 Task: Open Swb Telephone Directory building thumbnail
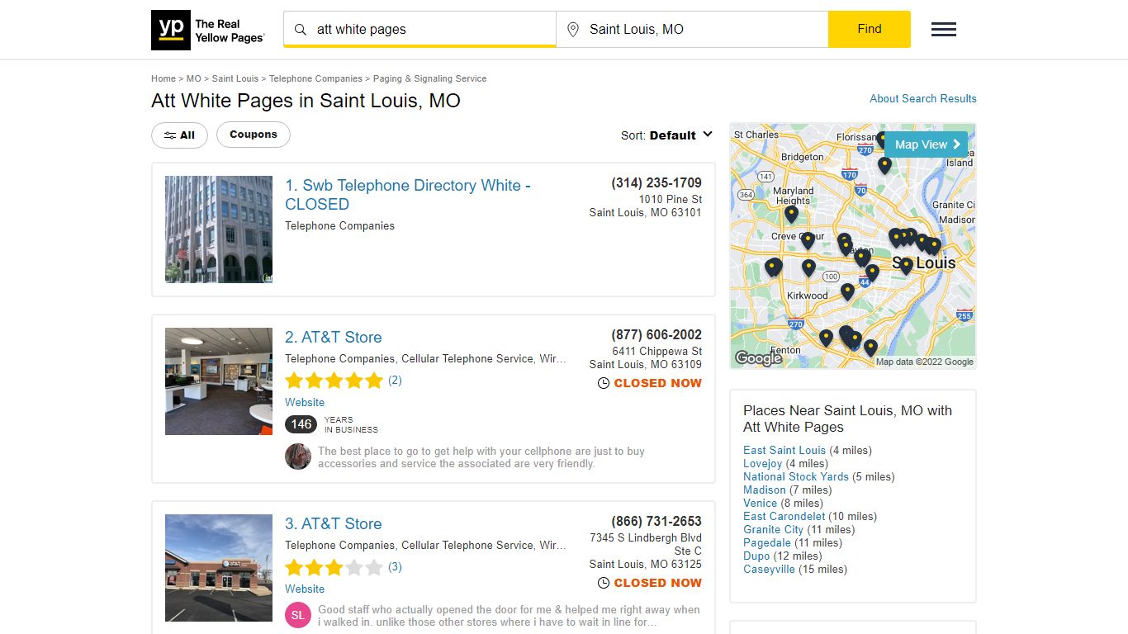point(219,229)
